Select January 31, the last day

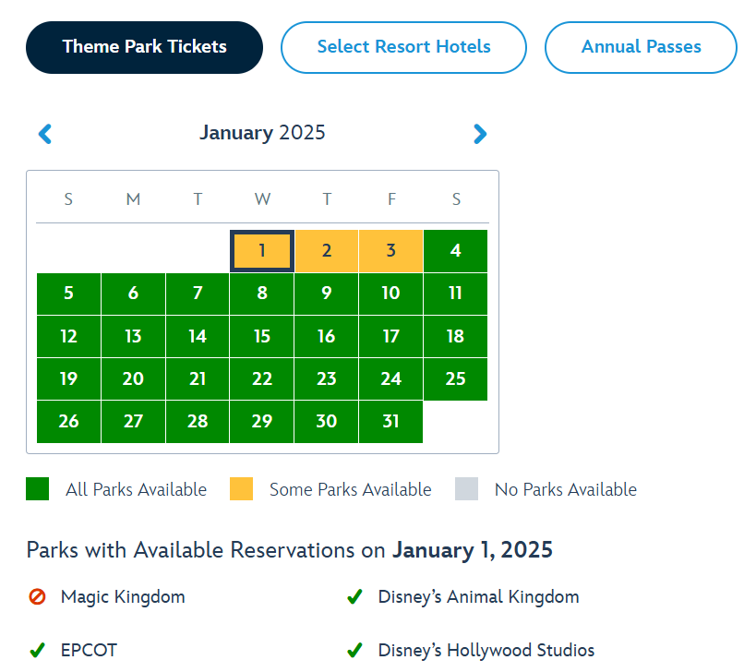[x=391, y=422]
